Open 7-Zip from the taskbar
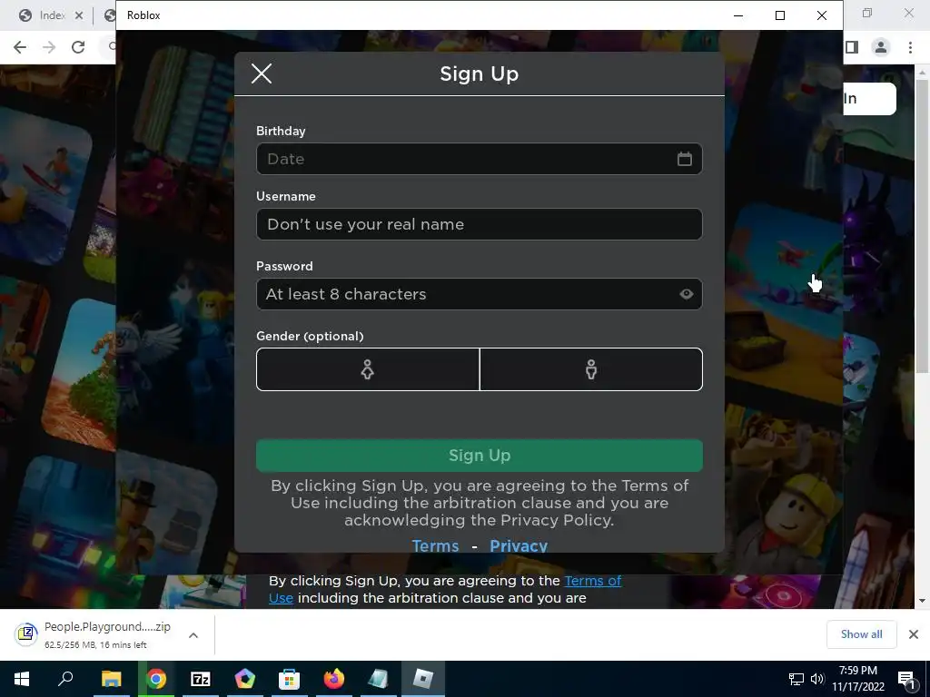The height and width of the screenshot is (697, 930). [201, 679]
